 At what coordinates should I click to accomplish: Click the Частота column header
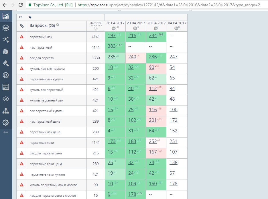point(96,23)
